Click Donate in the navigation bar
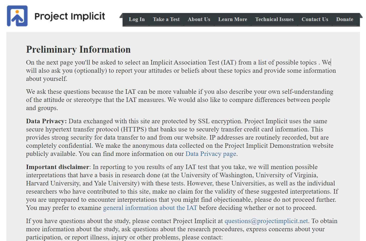 [344, 19]
